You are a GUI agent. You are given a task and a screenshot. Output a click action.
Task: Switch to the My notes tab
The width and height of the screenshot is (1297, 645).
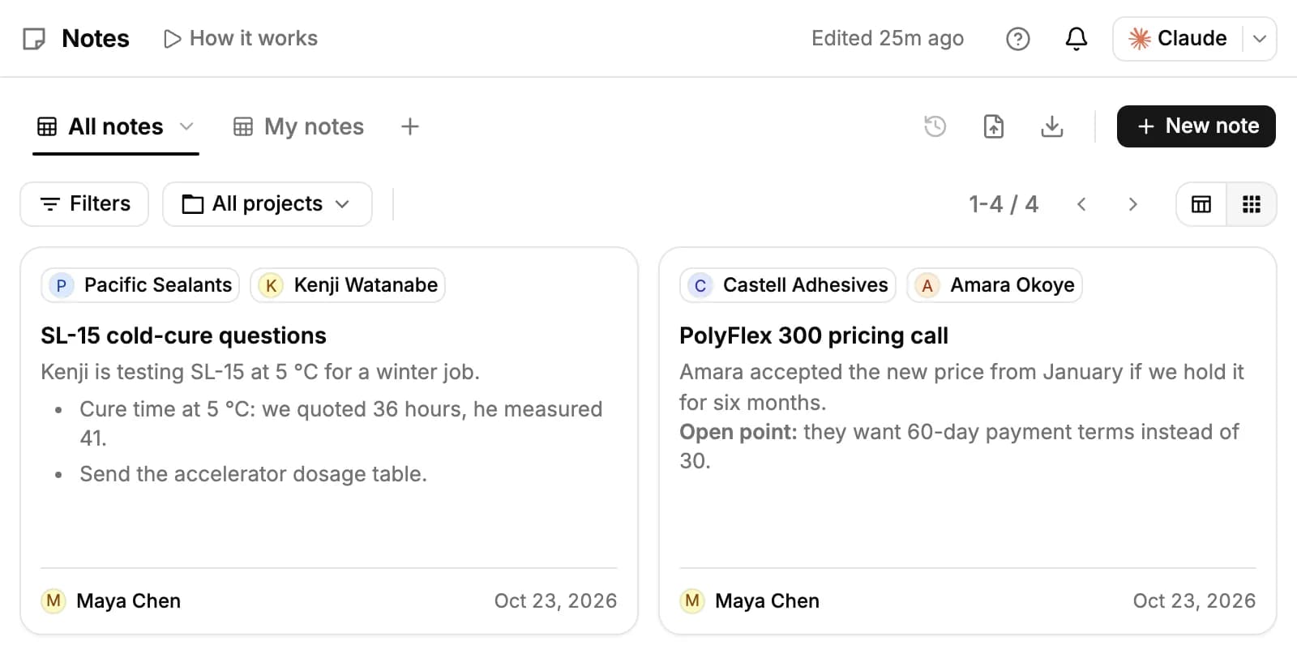point(298,126)
